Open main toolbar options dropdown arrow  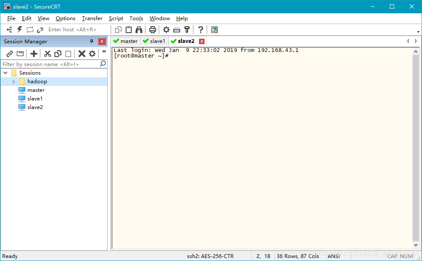pyautogui.click(x=418, y=32)
